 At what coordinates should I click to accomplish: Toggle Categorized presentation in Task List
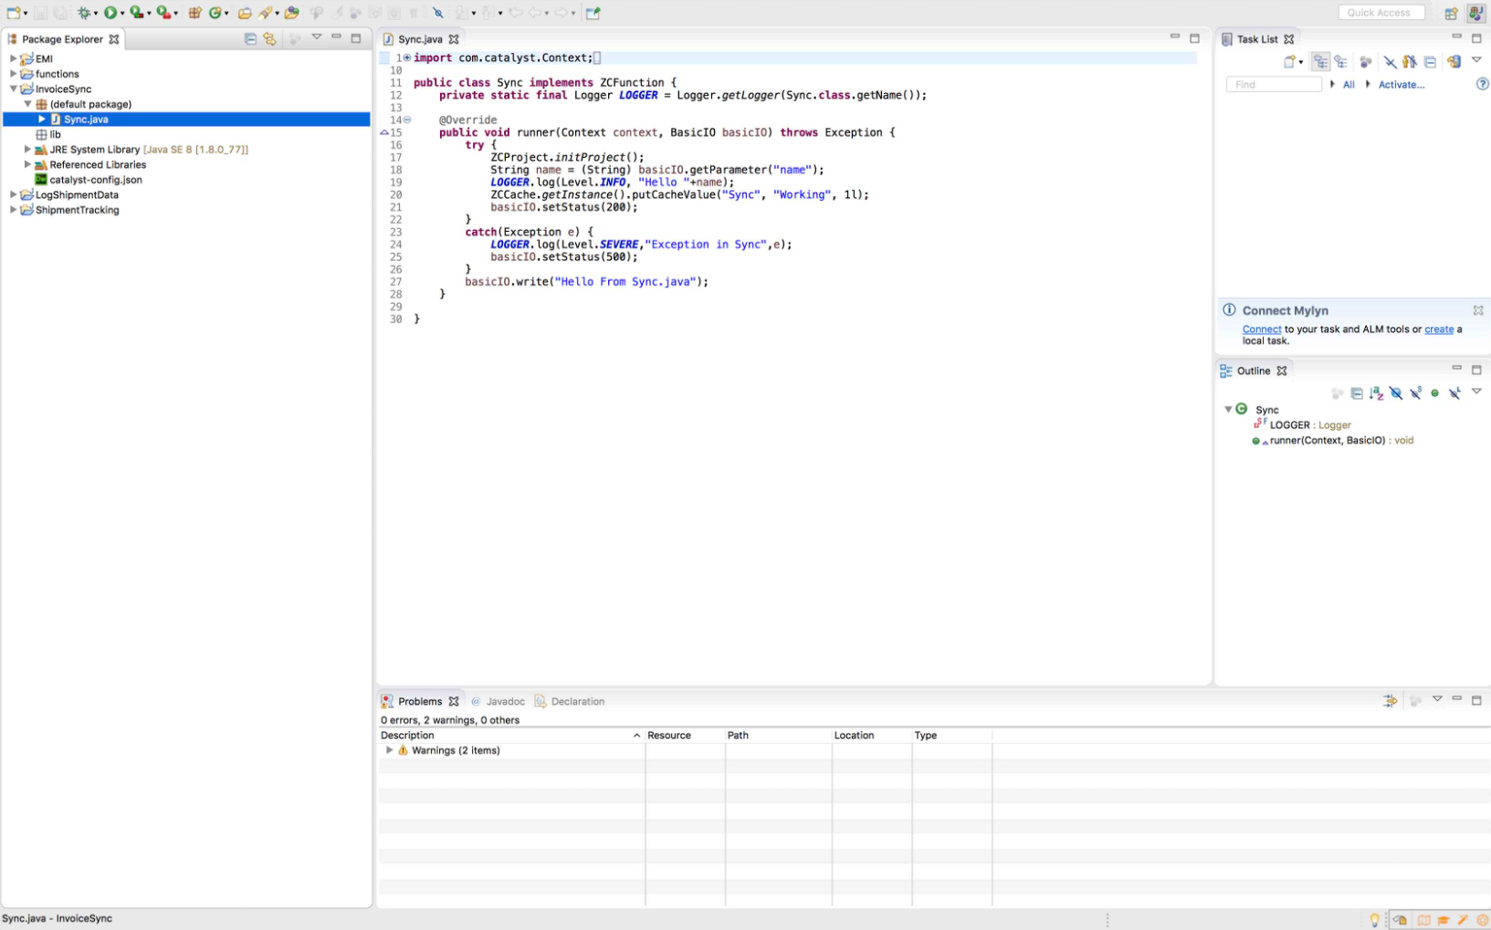pos(1320,62)
